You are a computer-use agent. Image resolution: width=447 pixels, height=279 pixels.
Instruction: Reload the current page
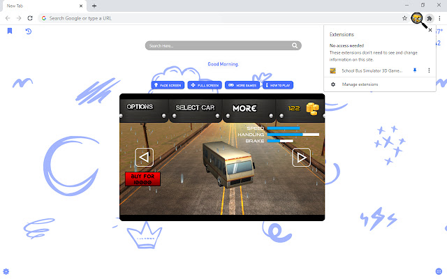[x=30, y=18]
